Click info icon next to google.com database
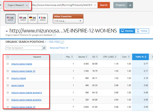Viewport: 153px width, 112px height. pyautogui.click(x=54, y=35)
